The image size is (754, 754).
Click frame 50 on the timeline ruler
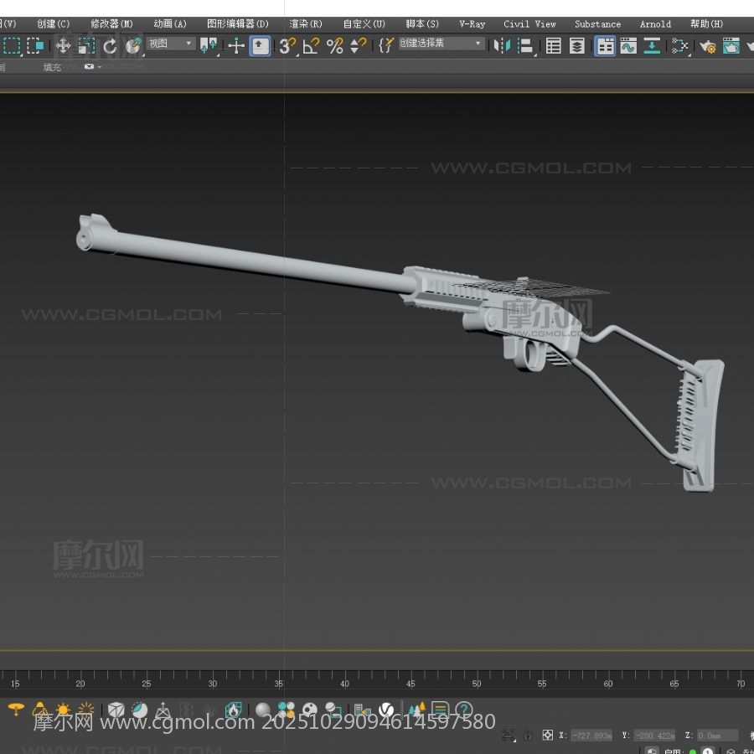click(x=476, y=678)
